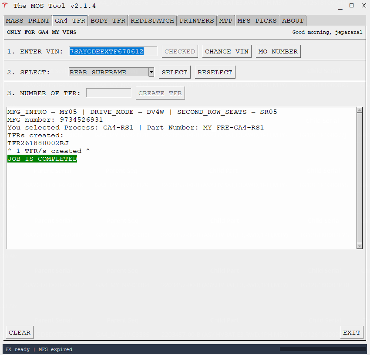The image size is (370, 355).
Task: Click the 'Good morning, jeparanal' greeting
Action: tap(327, 32)
